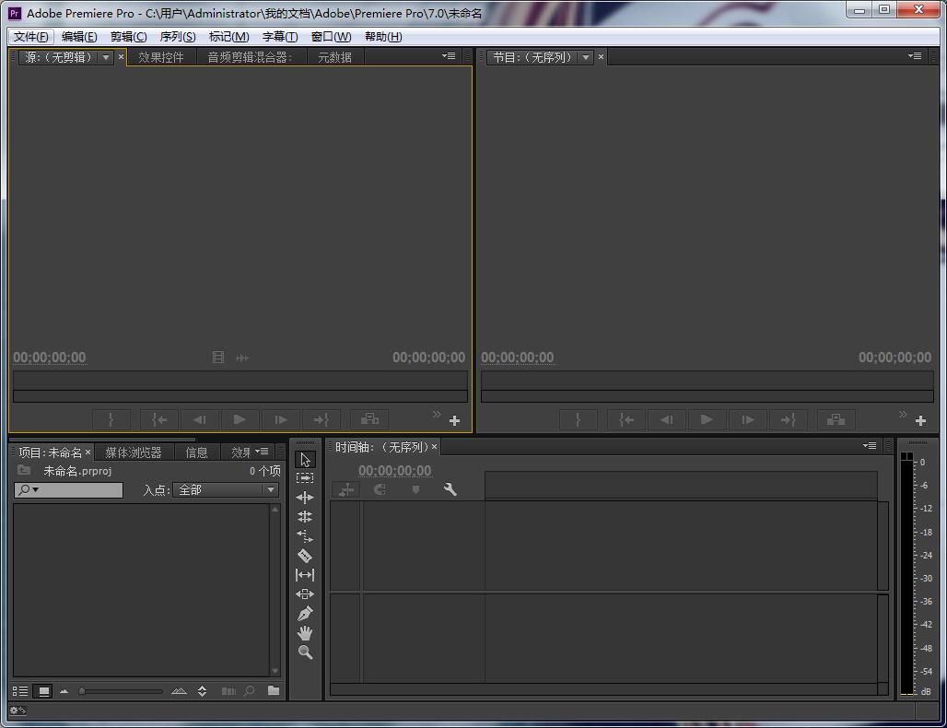947x728 pixels.
Task: Click the zoom in large mountain icon
Action: [x=179, y=690]
